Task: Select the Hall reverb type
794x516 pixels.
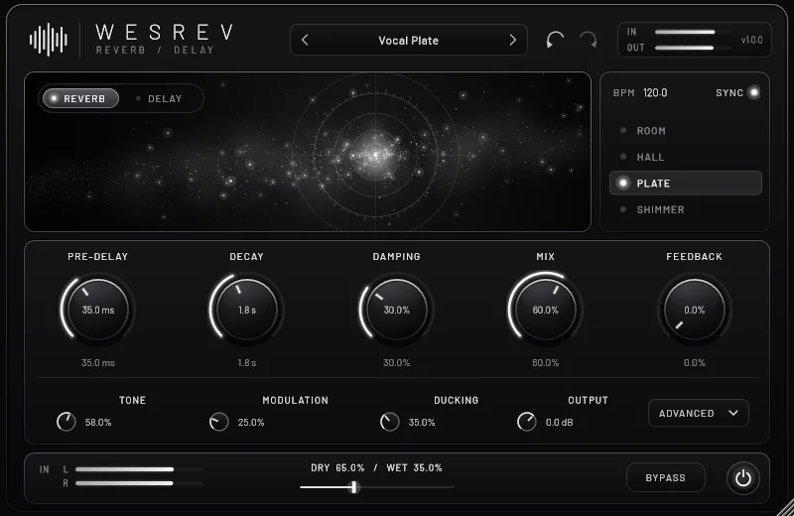Action: pos(686,157)
